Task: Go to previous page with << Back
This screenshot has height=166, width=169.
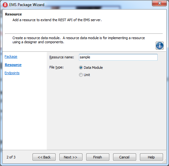Action: 44,157
